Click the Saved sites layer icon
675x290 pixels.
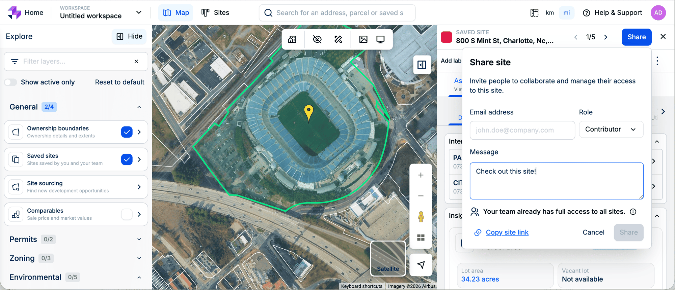[x=16, y=159]
